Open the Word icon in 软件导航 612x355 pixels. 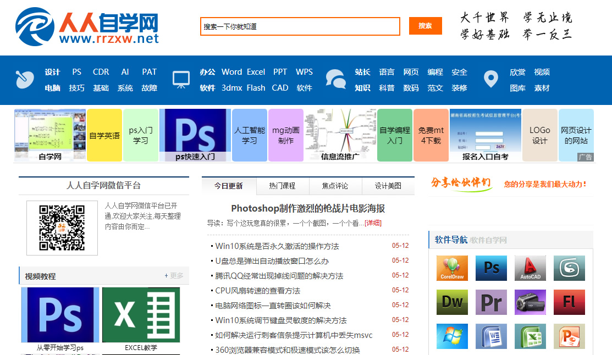491,336
